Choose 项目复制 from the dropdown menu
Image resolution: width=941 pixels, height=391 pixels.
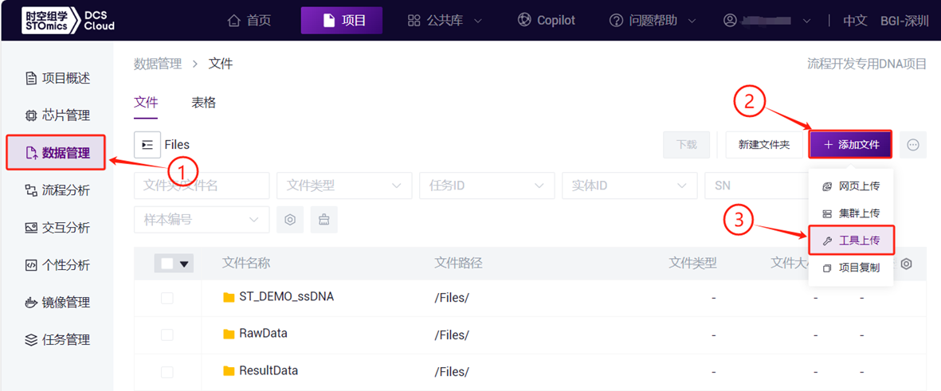tap(851, 268)
